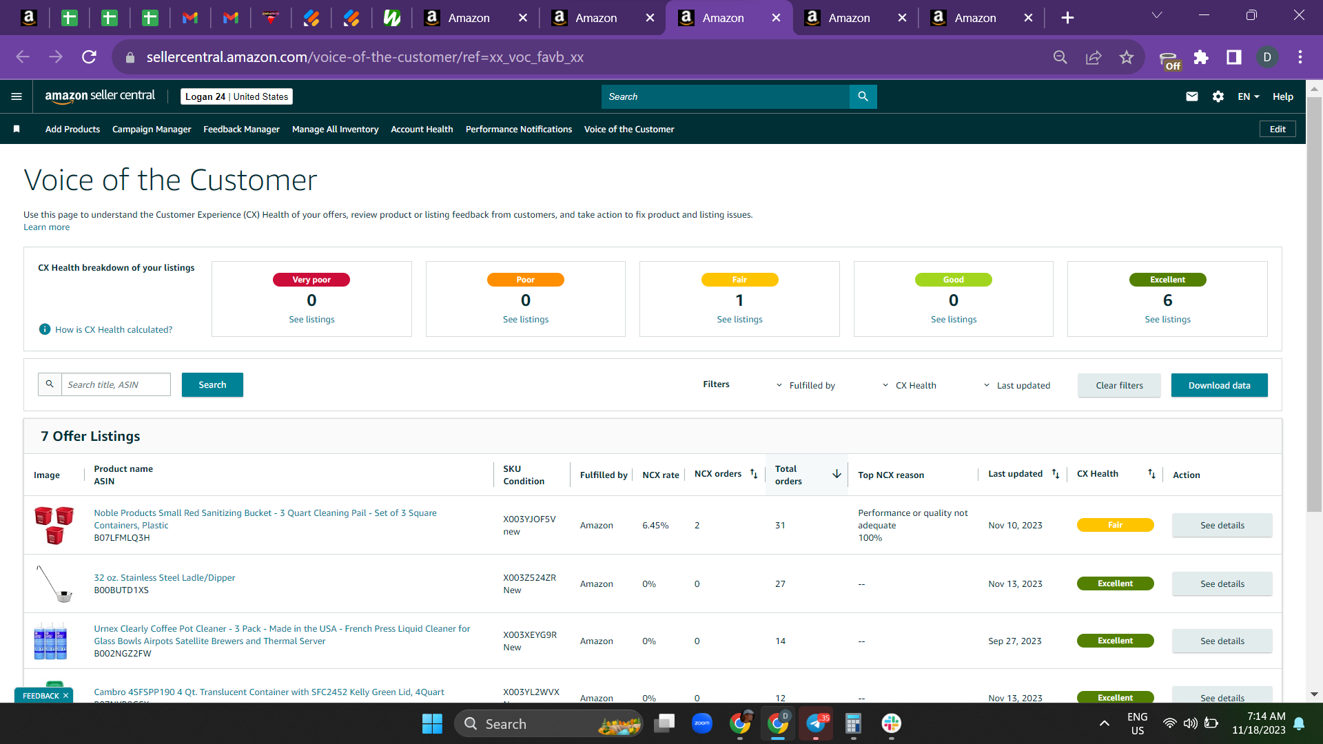This screenshot has height=744, width=1323.
Task: Click the Learn more link
Action: pos(46,227)
